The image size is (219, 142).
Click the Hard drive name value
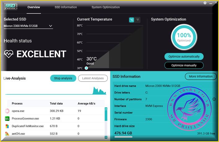pos(163,86)
